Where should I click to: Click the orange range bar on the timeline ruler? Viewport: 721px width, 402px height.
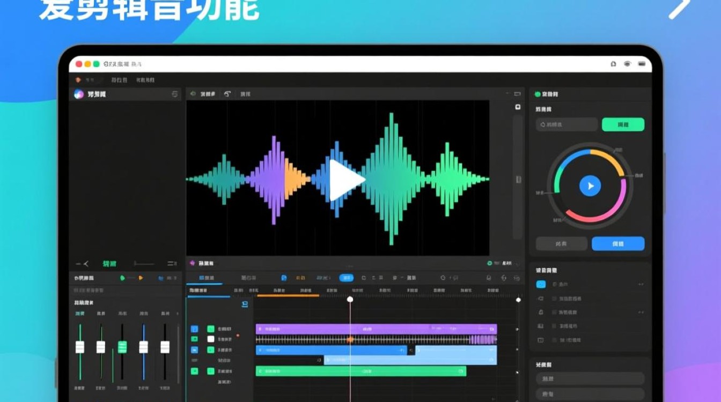point(288,295)
